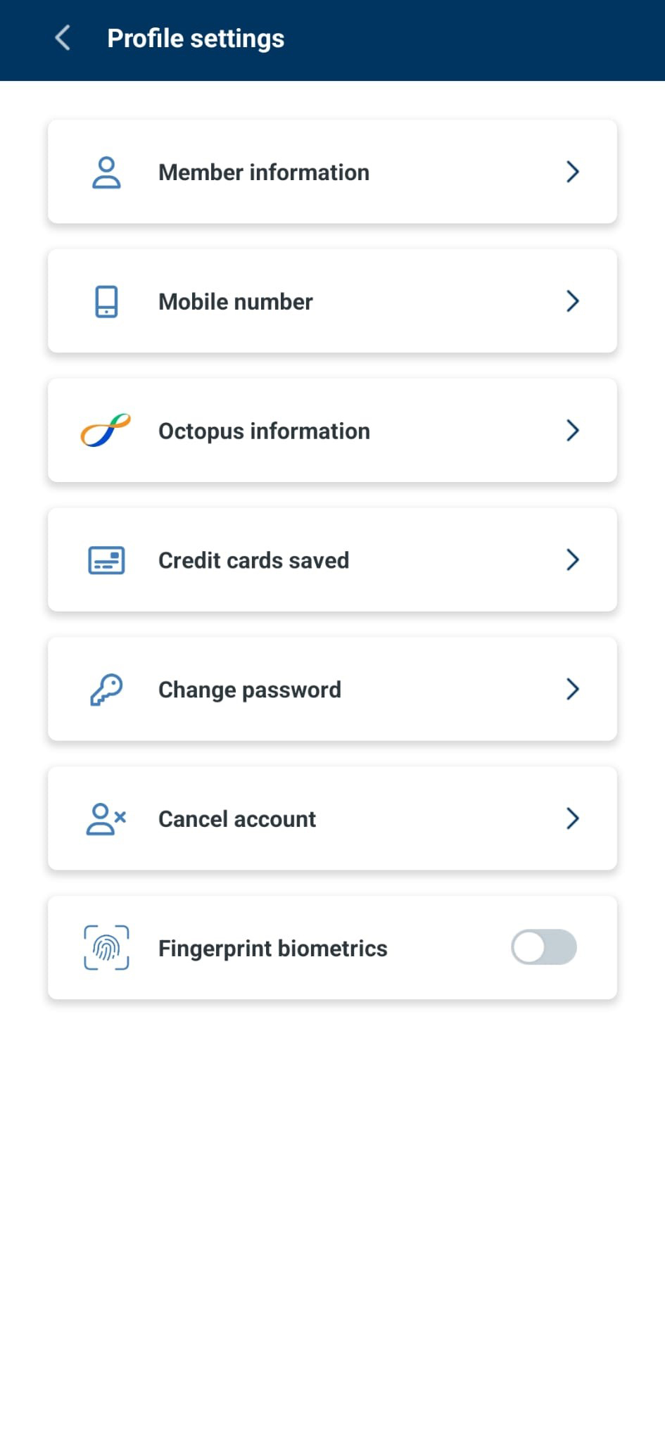Image resolution: width=665 pixels, height=1437 pixels.
Task: Enable the Fingerprint biometrics switch
Action: point(544,947)
